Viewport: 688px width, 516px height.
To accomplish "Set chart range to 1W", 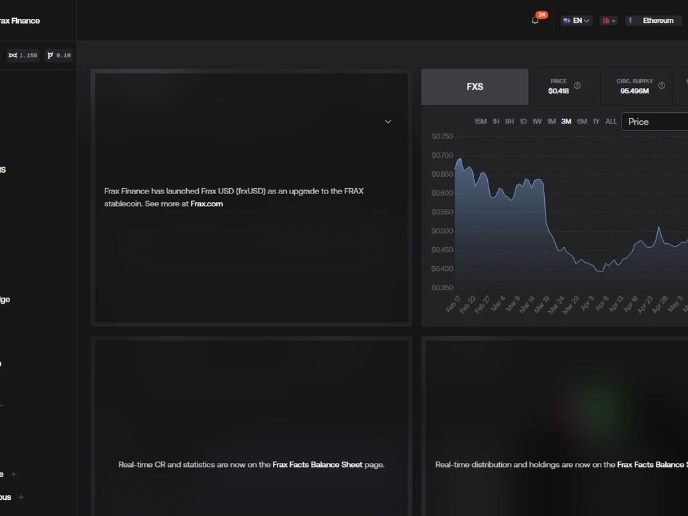I will [537, 122].
